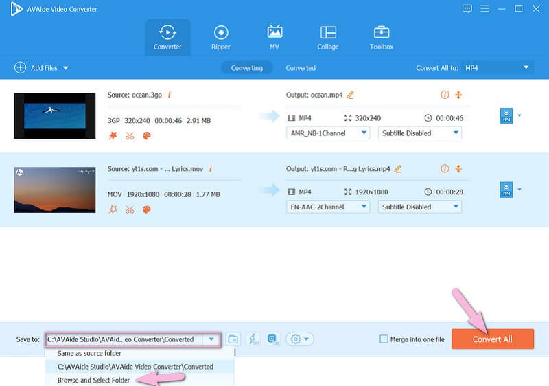Viewport: 549px width, 386px height.
Task: Choose Same as source folder option
Action: 140,354
